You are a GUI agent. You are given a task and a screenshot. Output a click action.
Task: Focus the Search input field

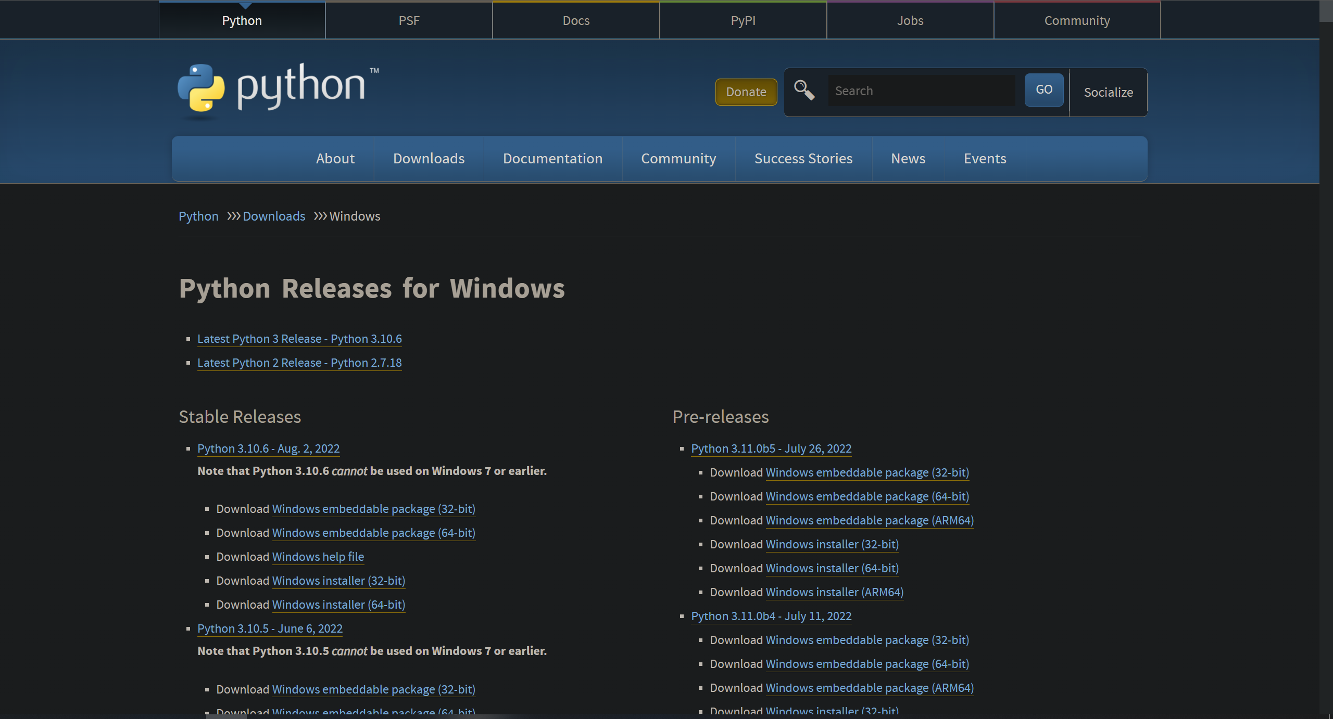pos(921,91)
